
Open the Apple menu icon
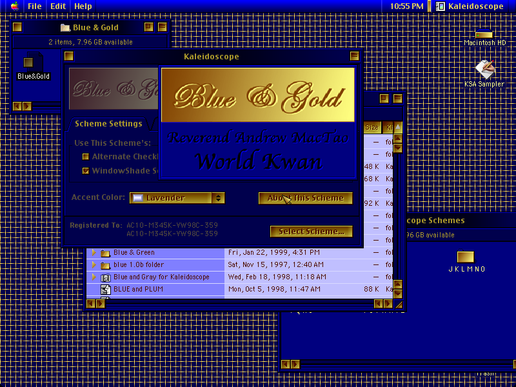click(x=15, y=6)
